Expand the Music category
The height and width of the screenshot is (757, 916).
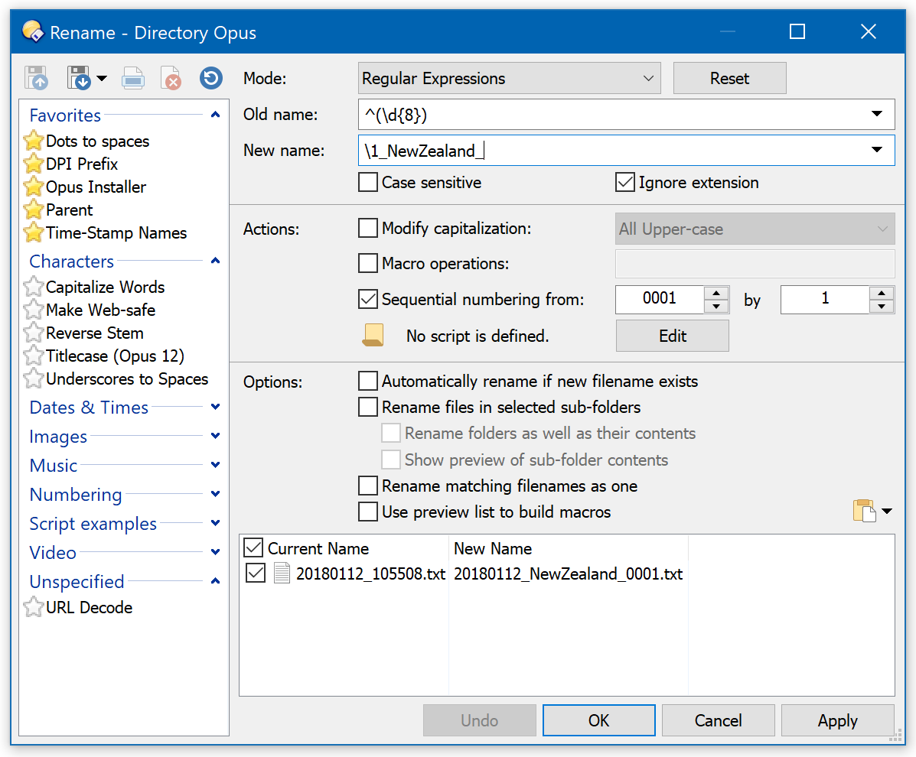[215, 465]
